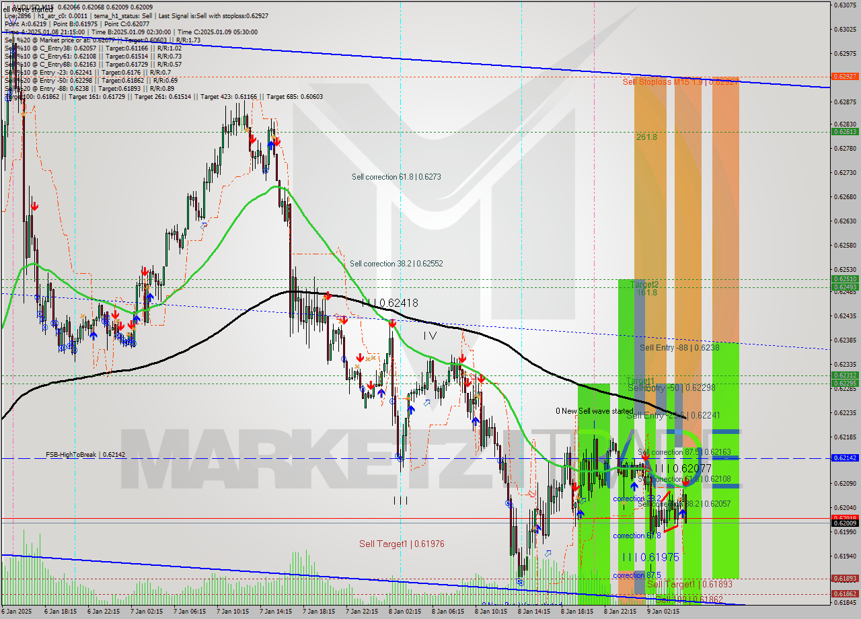861x619 pixels.
Task: Click the green 0.62510 price tag
Action: [x=845, y=279]
